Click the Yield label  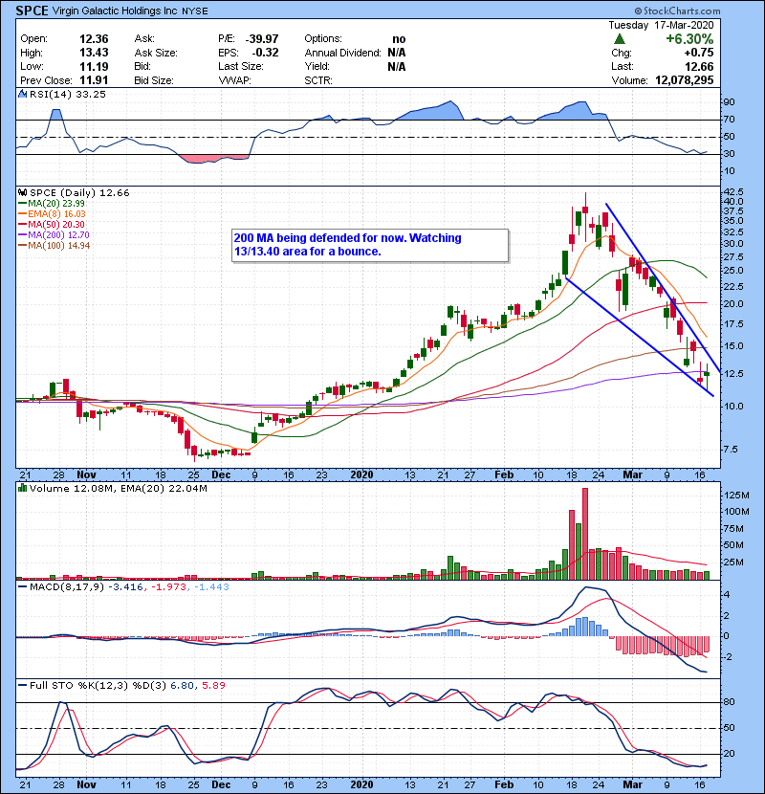(x=317, y=66)
